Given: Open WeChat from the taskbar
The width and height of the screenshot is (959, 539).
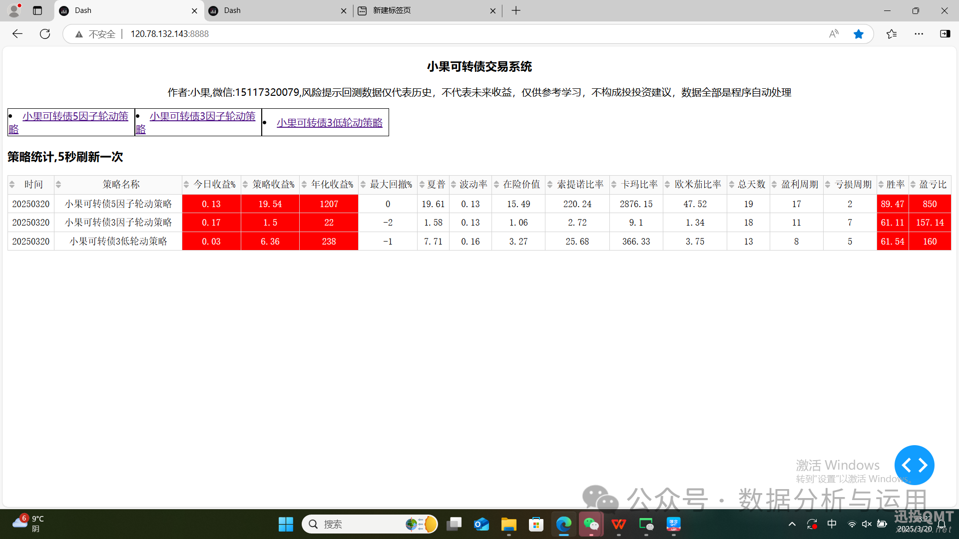Looking at the screenshot, I should point(591,524).
